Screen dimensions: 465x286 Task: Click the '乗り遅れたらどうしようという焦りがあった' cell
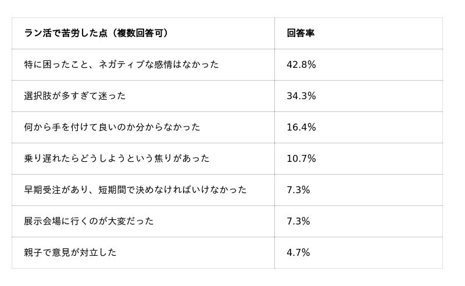point(117,159)
